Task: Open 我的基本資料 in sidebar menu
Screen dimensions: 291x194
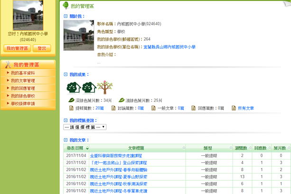Action: point(23,73)
